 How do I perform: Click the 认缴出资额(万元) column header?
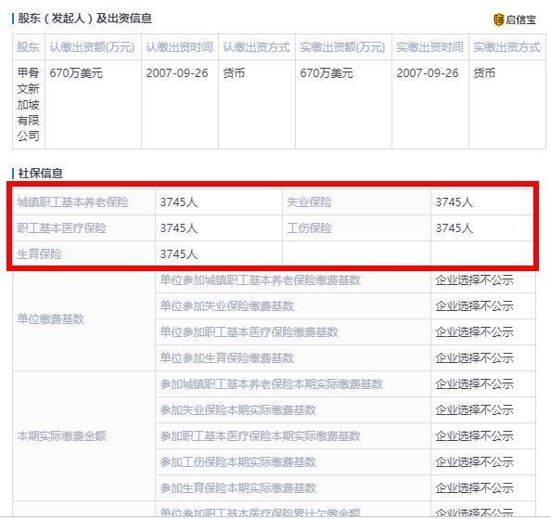(92, 46)
